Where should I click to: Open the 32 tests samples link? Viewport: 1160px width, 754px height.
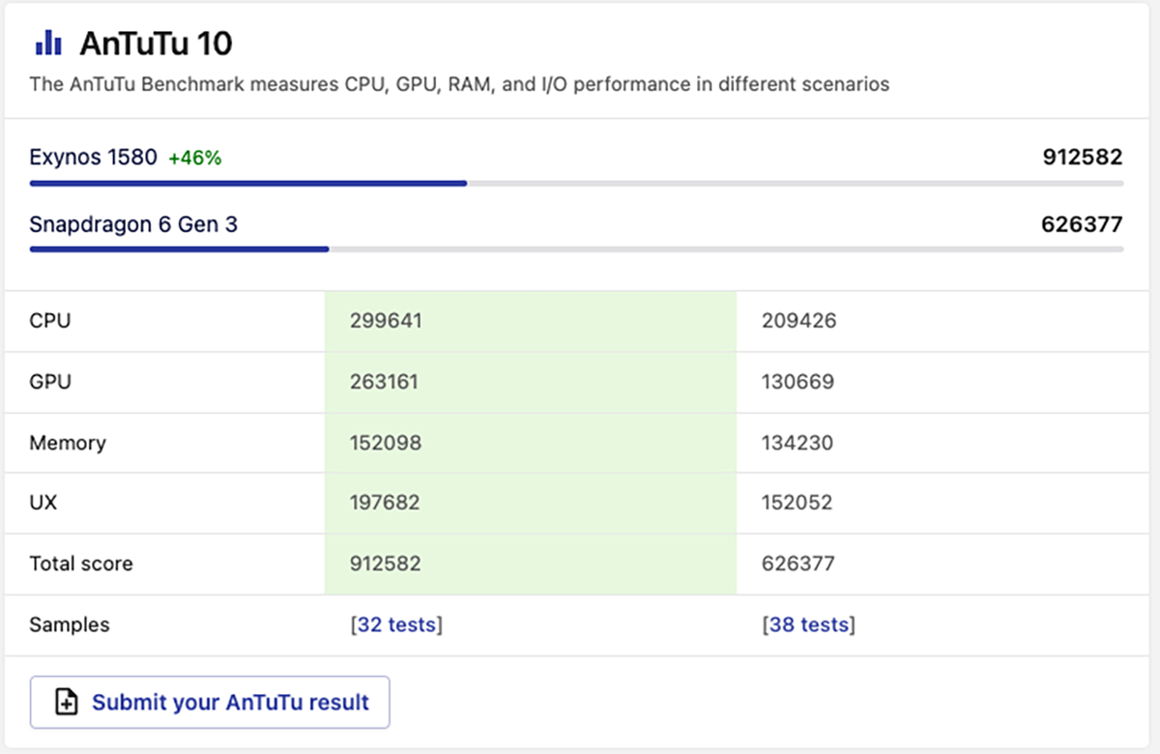[396, 625]
